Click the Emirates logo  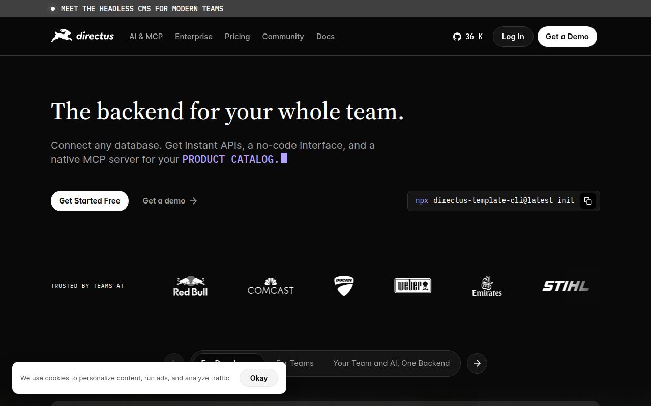487,286
